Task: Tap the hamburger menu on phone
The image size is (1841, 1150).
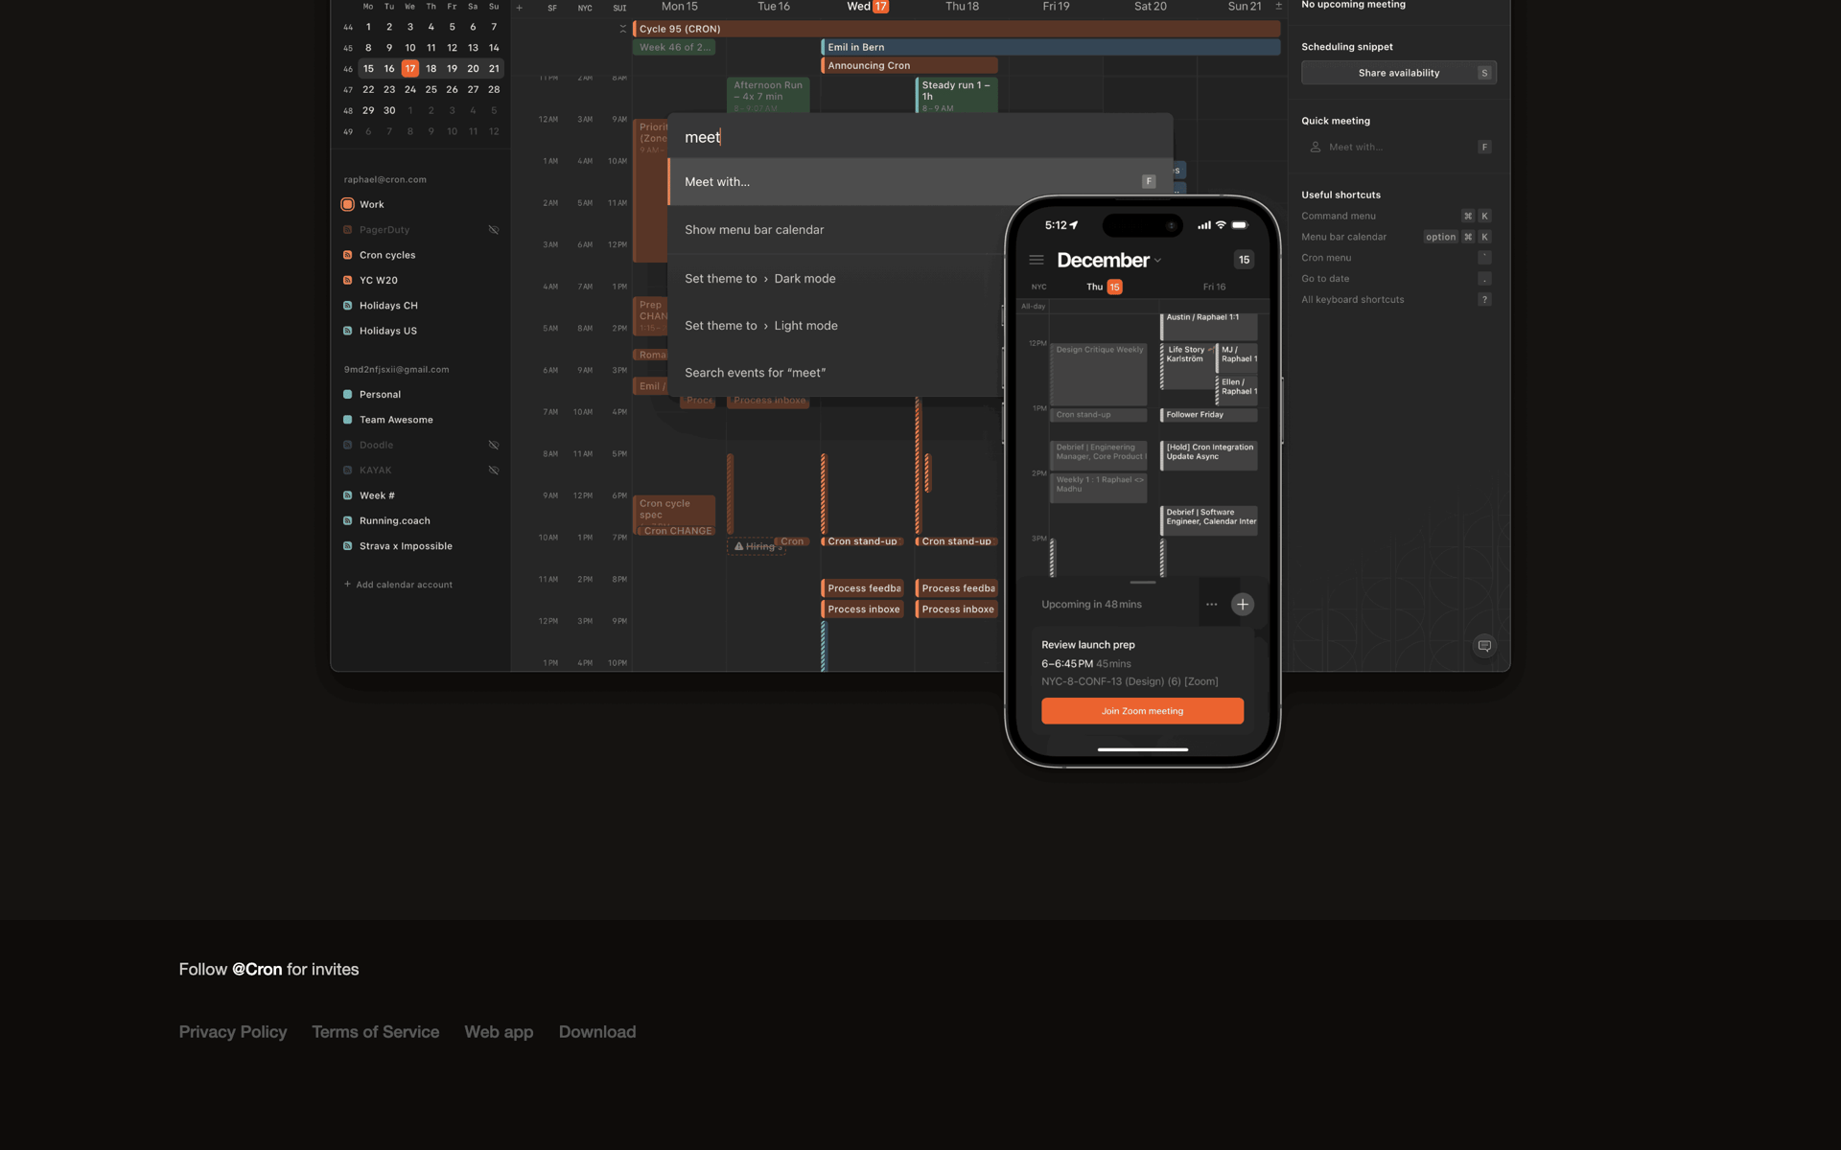Action: (x=1037, y=260)
